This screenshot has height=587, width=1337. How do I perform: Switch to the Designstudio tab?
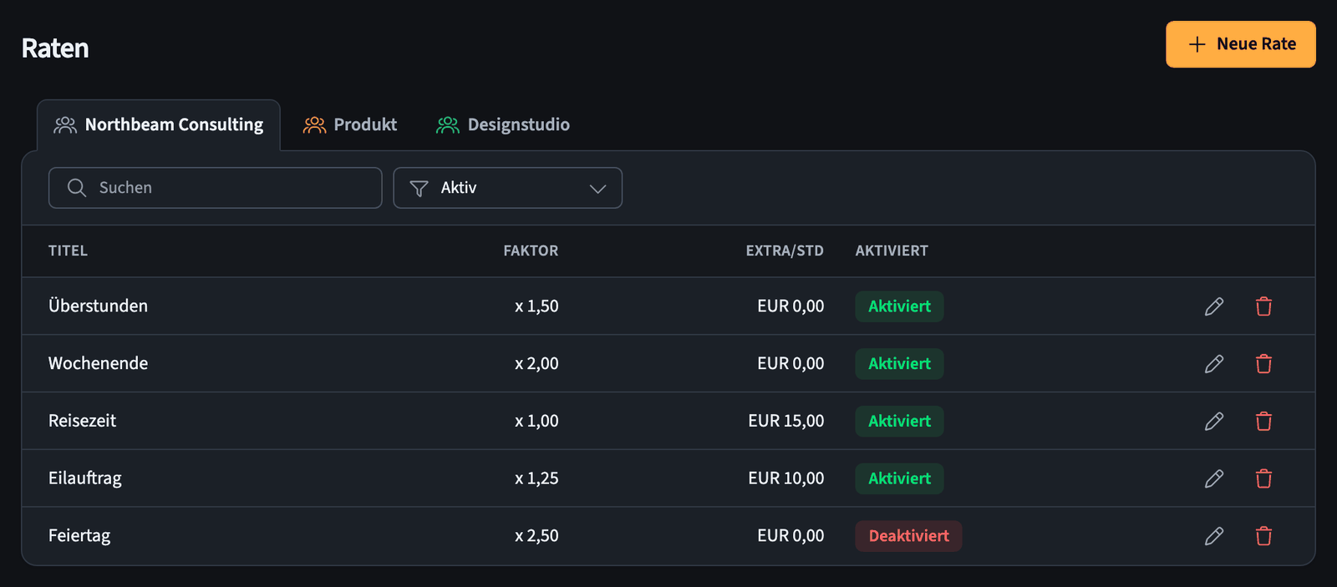pyautogui.click(x=503, y=125)
